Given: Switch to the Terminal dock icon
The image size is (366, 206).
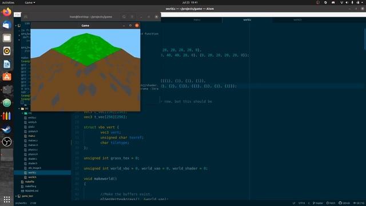Looking at the screenshot, I should click(x=7, y=90).
